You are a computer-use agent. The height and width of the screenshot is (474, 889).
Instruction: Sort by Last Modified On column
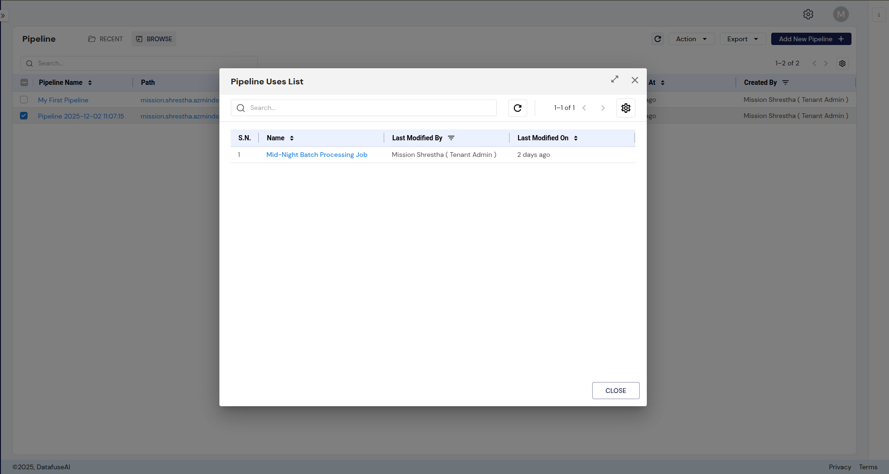point(576,137)
